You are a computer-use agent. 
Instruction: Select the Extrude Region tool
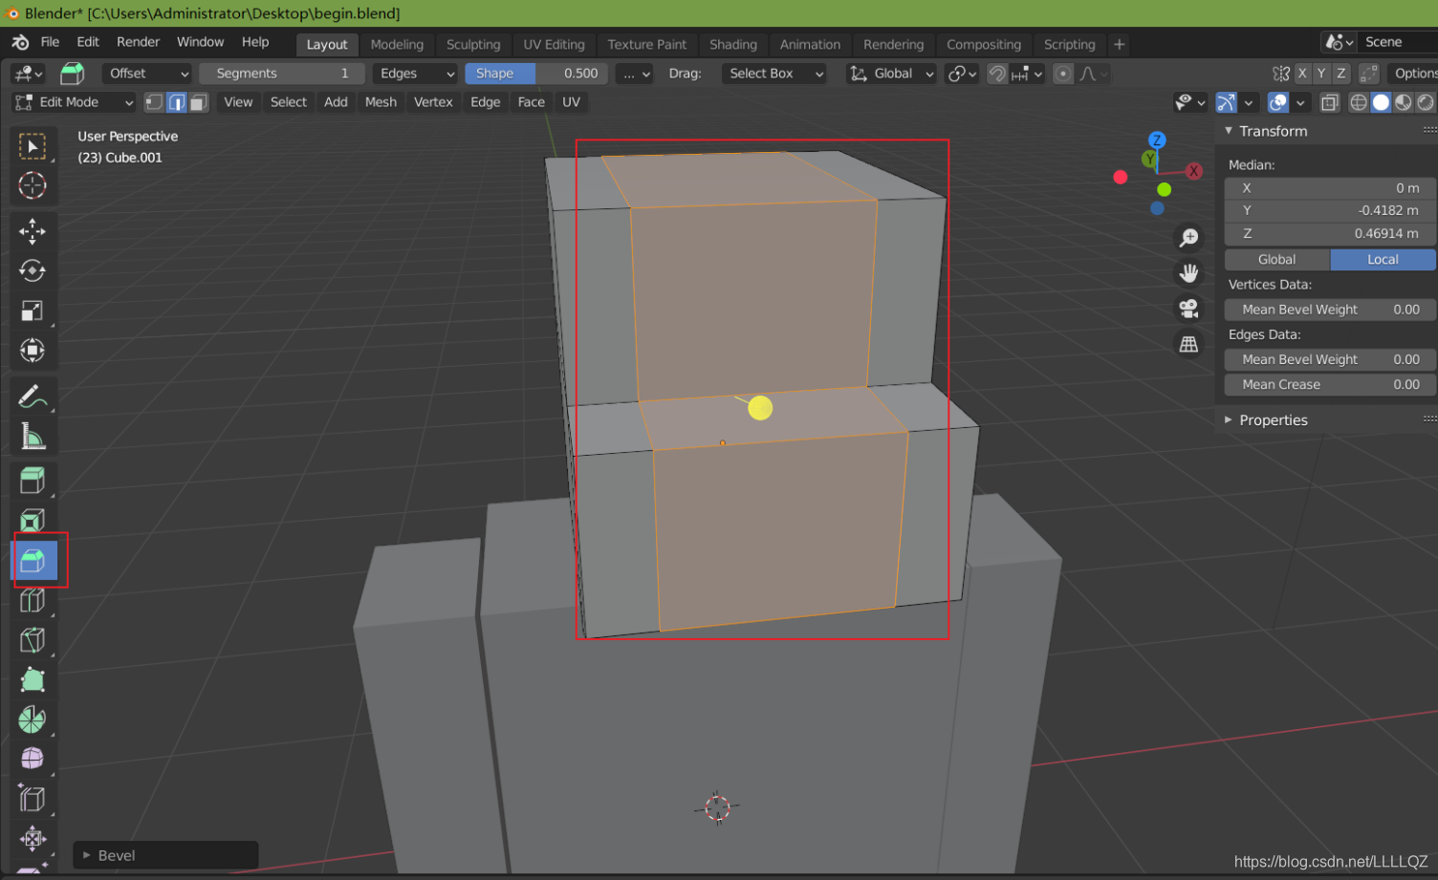click(33, 481)
